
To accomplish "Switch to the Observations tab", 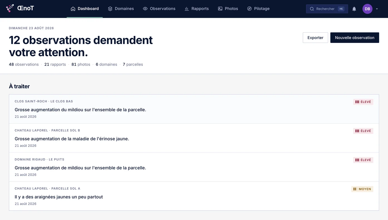I will click(159, 9).
